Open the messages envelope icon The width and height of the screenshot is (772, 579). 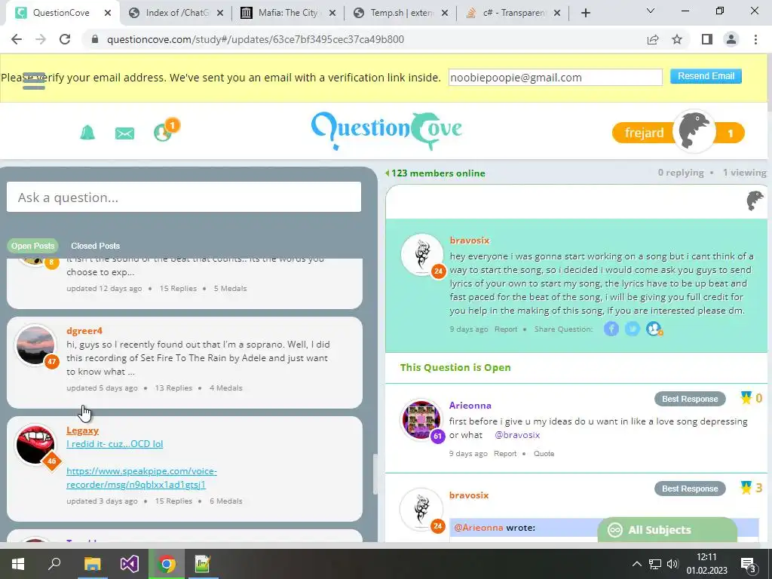[124, 133]
